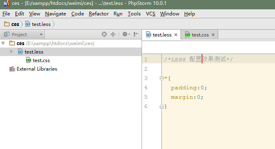Click the External Libraries icon
This screenshot has height=149, width=275.
click(12, 69)
